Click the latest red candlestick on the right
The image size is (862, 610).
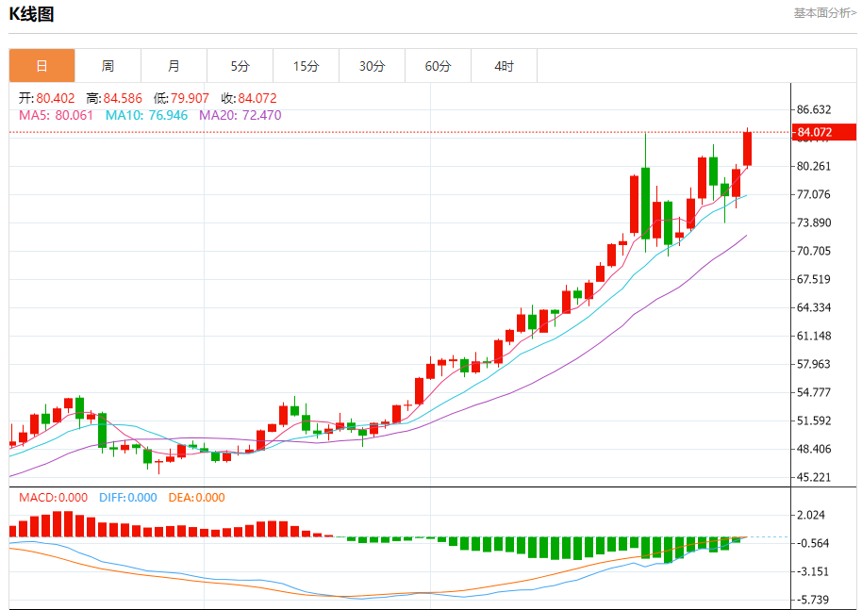747,149
